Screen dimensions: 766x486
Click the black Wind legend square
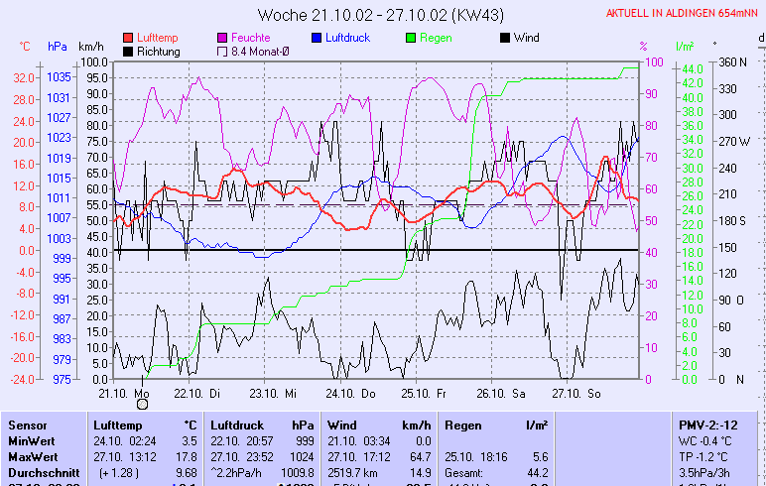click(505, 38)
